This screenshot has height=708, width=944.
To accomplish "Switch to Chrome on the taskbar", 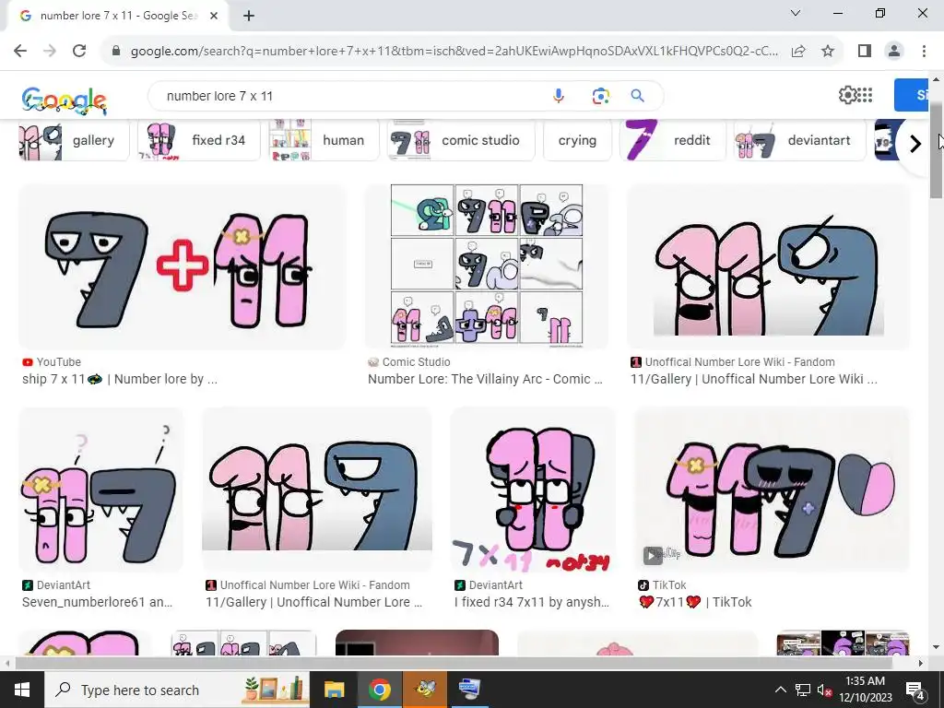I will click(x=379, y=690).
